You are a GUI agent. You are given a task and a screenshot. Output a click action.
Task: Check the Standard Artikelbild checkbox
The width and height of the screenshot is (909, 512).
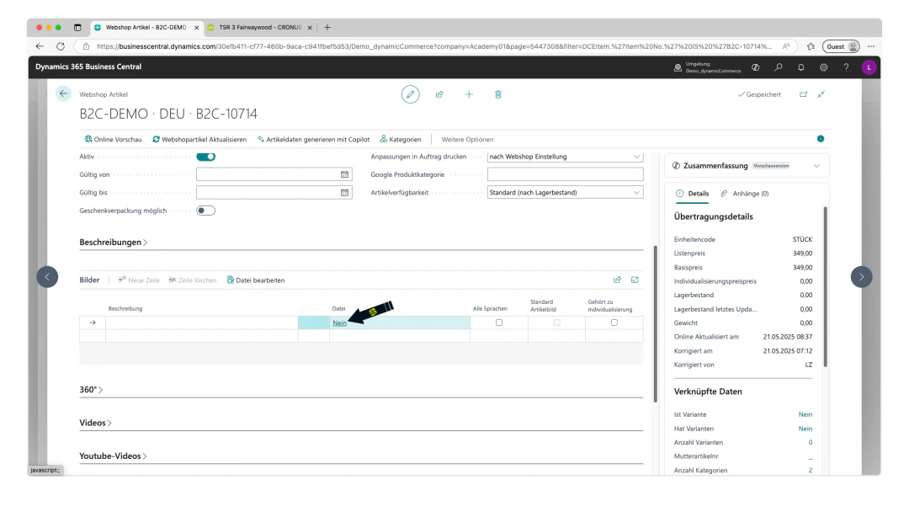click(556, 323)
